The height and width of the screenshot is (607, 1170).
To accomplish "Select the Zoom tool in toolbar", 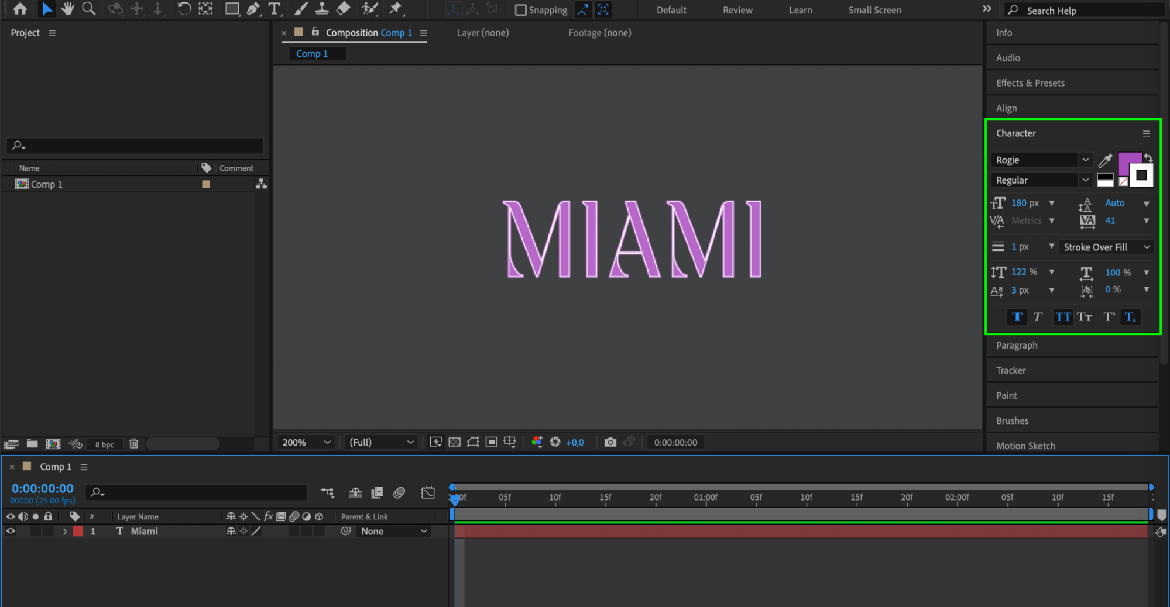I will [x=88, y=9].
